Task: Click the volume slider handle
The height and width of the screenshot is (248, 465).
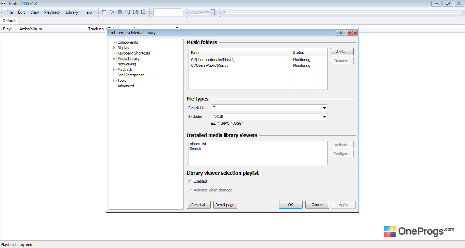Action: click(213, 12)
